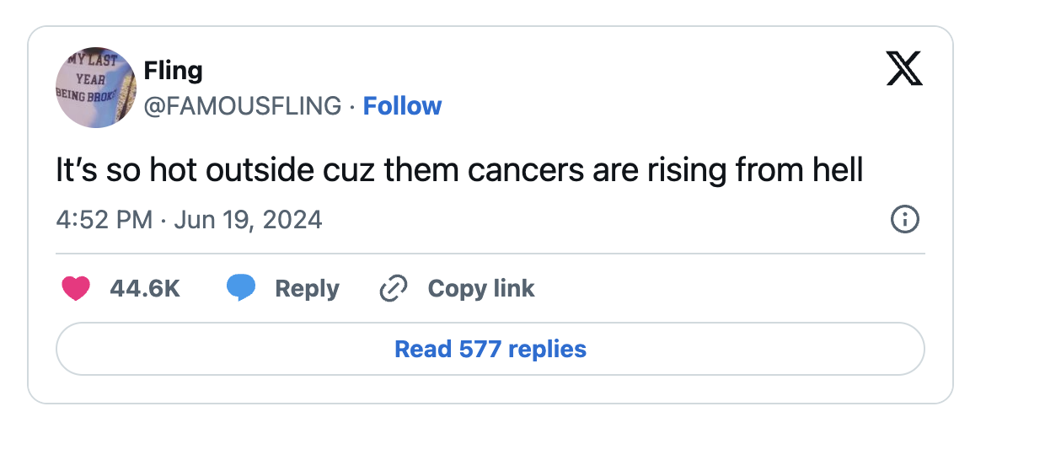Open Fling's profile avatar picture

point(97,88)
